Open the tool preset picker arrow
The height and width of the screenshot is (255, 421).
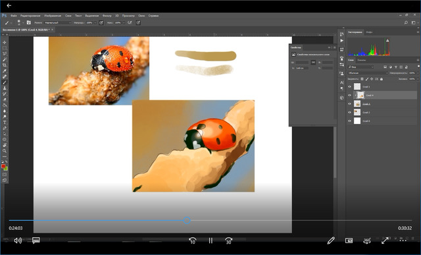tap(11, 23)
